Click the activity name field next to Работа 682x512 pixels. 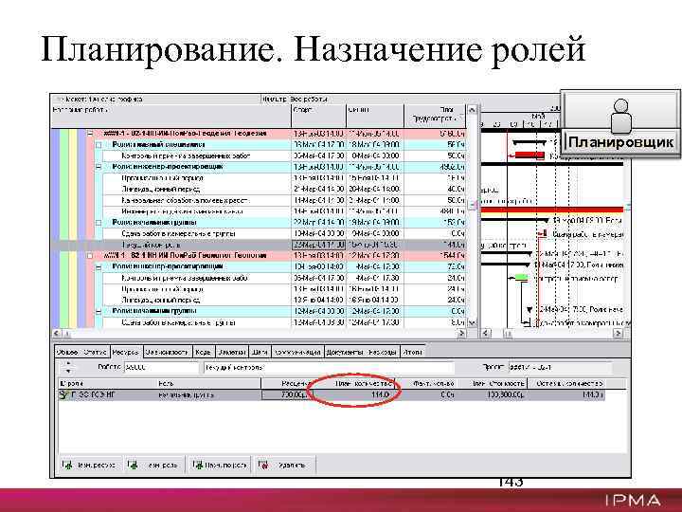(x=329, y=368)
